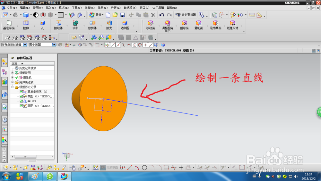Click the 命令查找器 command finder button

point(186,15)
